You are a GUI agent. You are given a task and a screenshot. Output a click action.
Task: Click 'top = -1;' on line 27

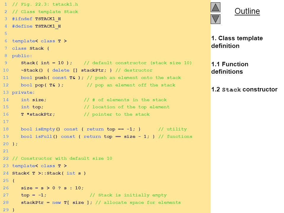pyautogui.click(x=34, y=195)
